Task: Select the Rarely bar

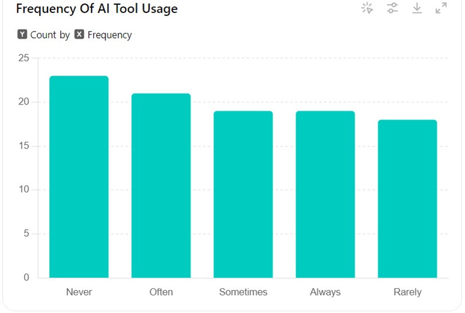Action: pyautogui.click(x=408, y=199)
